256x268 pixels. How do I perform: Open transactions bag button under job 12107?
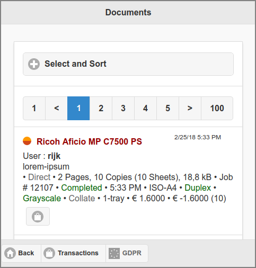pos(38,217)
